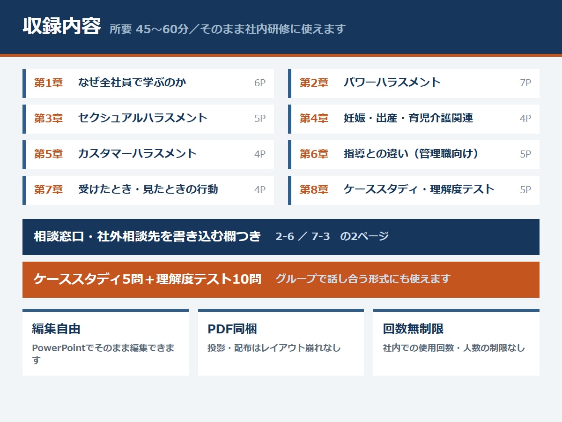Select the 第2章 パワーハラスメント row

click(414, 83)
